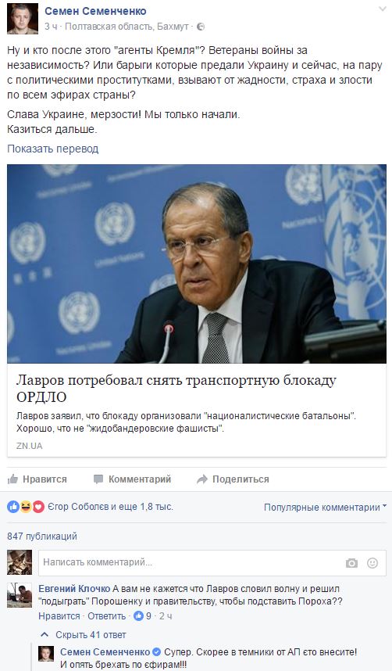Open Семен Семенченко profile name in header
The width and height of the screenshot is (392, 671).
(95, 11)
